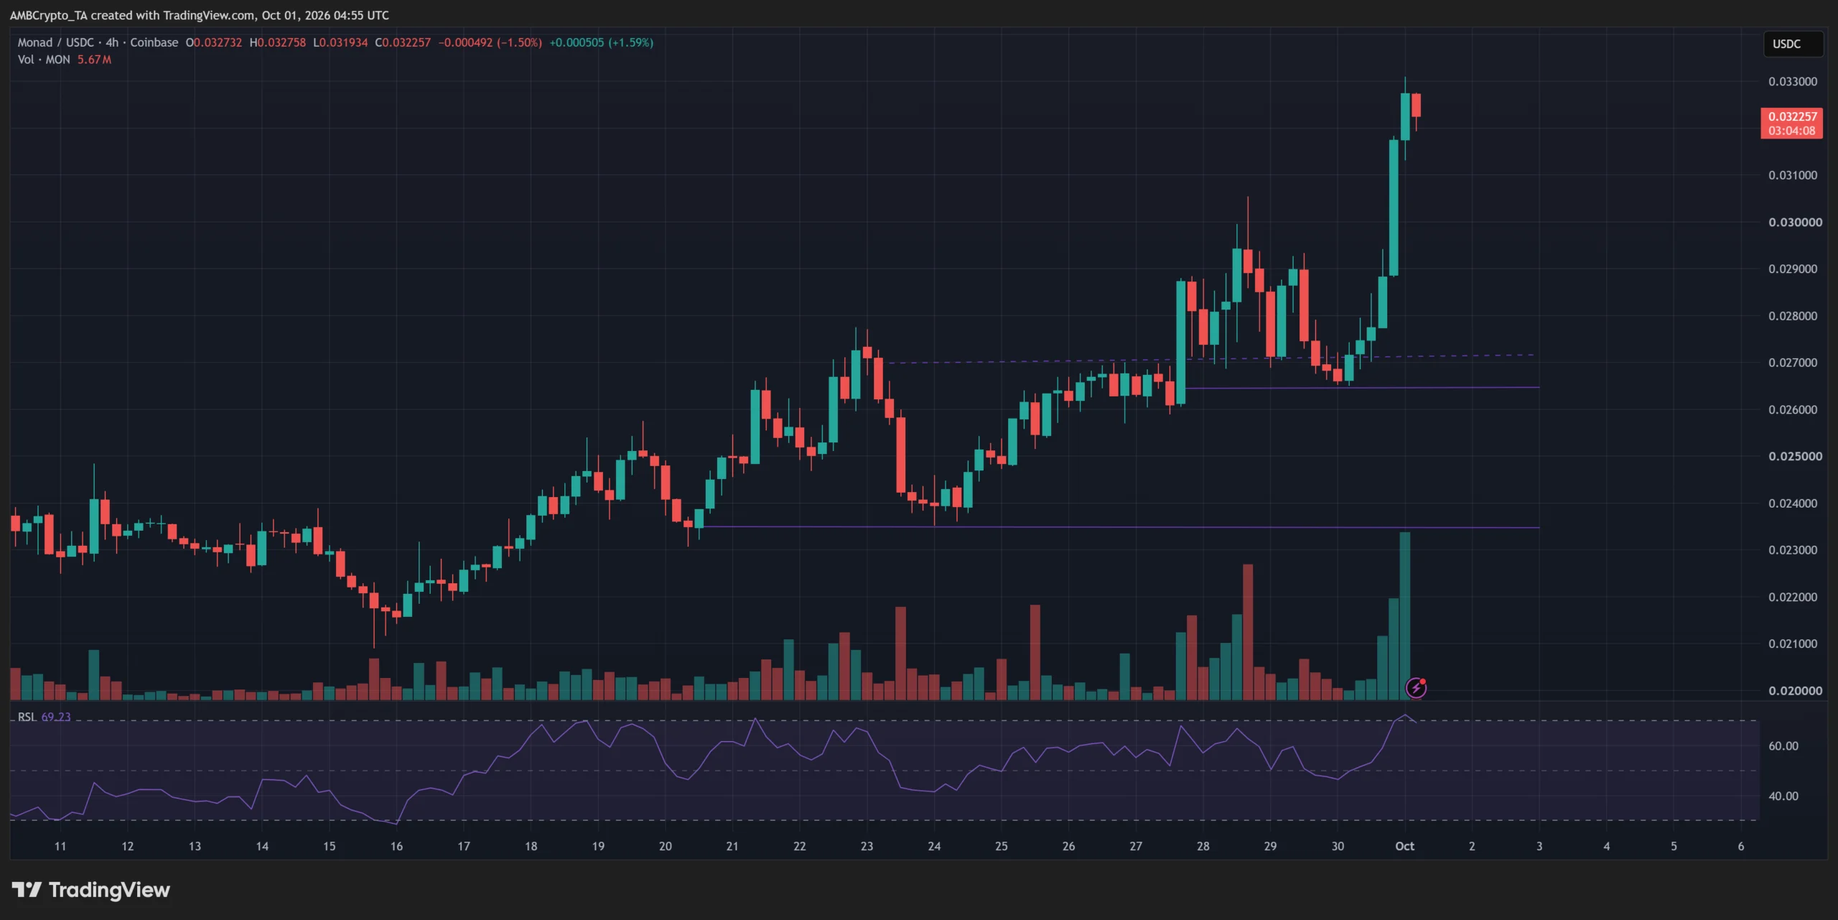
Task: Click the 60.00 RSI axis label
Action: pos(1783,746)
